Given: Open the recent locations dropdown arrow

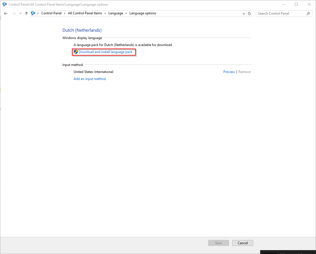Looking at the screenshot, I should [x=20, y=13].
